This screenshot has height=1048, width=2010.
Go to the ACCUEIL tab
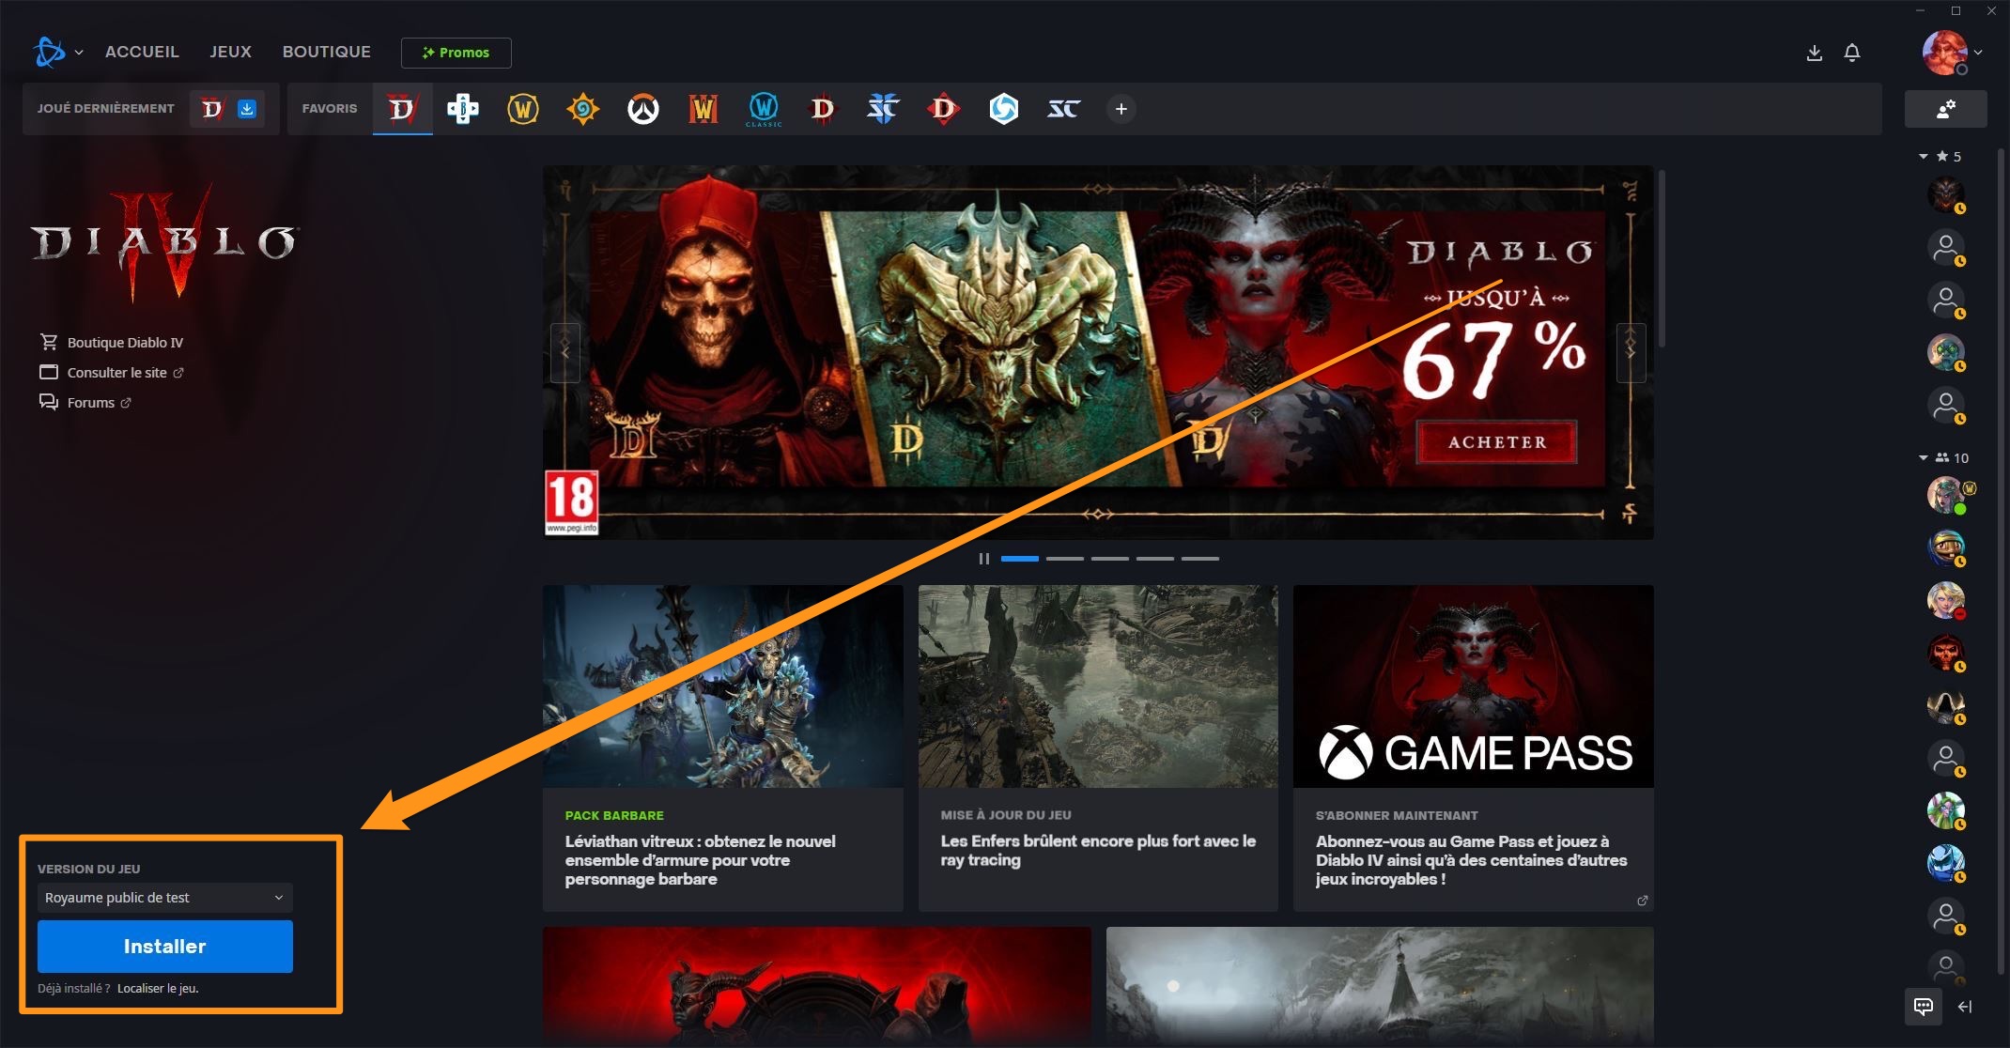(142, 52)
